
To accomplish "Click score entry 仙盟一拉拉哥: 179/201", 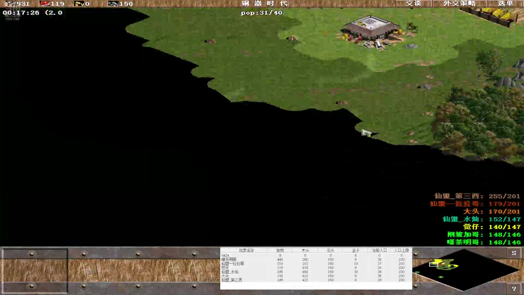I will pyautogui.click(x=475, y=204).
